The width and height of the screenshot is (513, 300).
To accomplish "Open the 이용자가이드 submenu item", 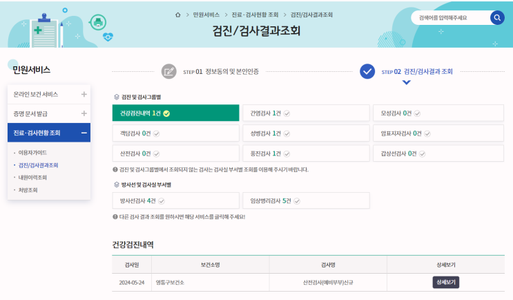I will (32, 153).
